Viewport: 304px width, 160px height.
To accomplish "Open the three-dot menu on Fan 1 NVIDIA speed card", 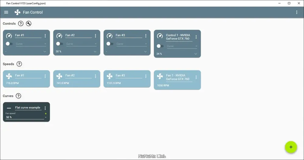I will (196, 77).
